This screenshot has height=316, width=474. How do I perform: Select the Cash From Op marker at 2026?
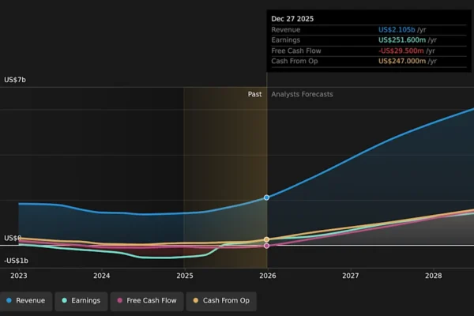tap(267, 239)
